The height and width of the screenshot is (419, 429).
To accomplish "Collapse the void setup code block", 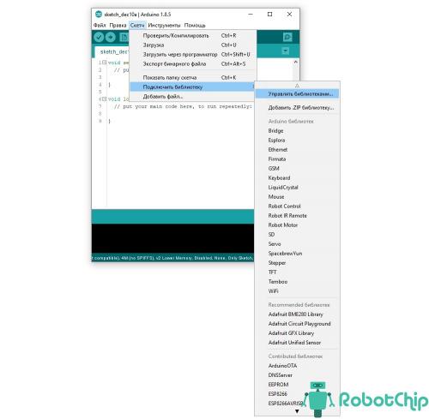I will tap(105, 63).
